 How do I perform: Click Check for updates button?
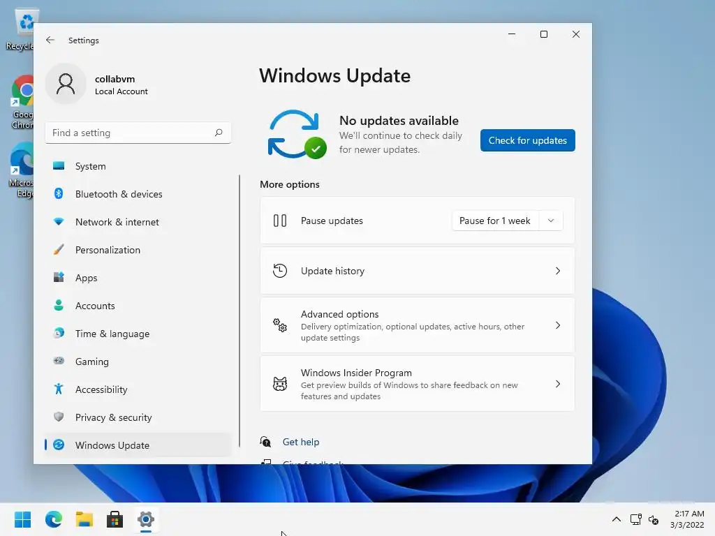tap(528, 140)
